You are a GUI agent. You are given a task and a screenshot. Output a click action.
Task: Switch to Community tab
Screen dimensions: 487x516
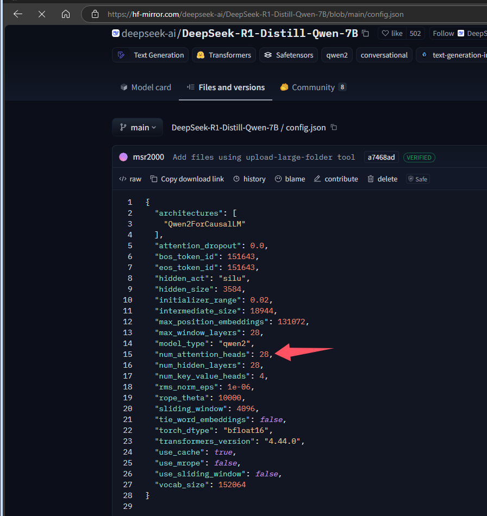[x=313, y=87]
